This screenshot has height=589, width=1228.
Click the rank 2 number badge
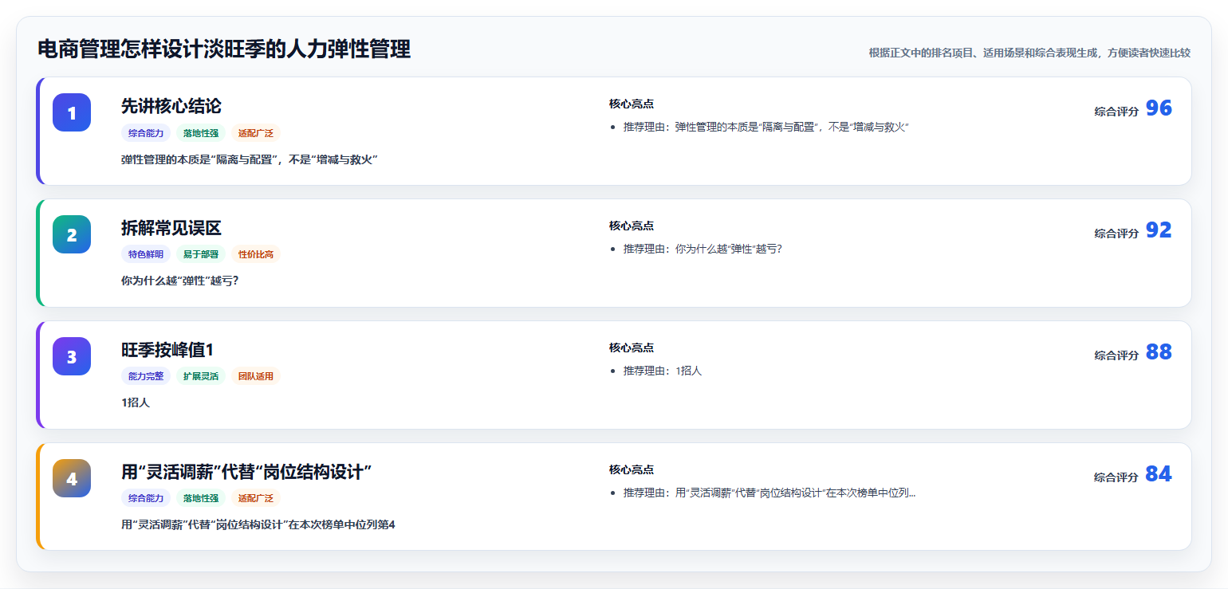(72, 234)
